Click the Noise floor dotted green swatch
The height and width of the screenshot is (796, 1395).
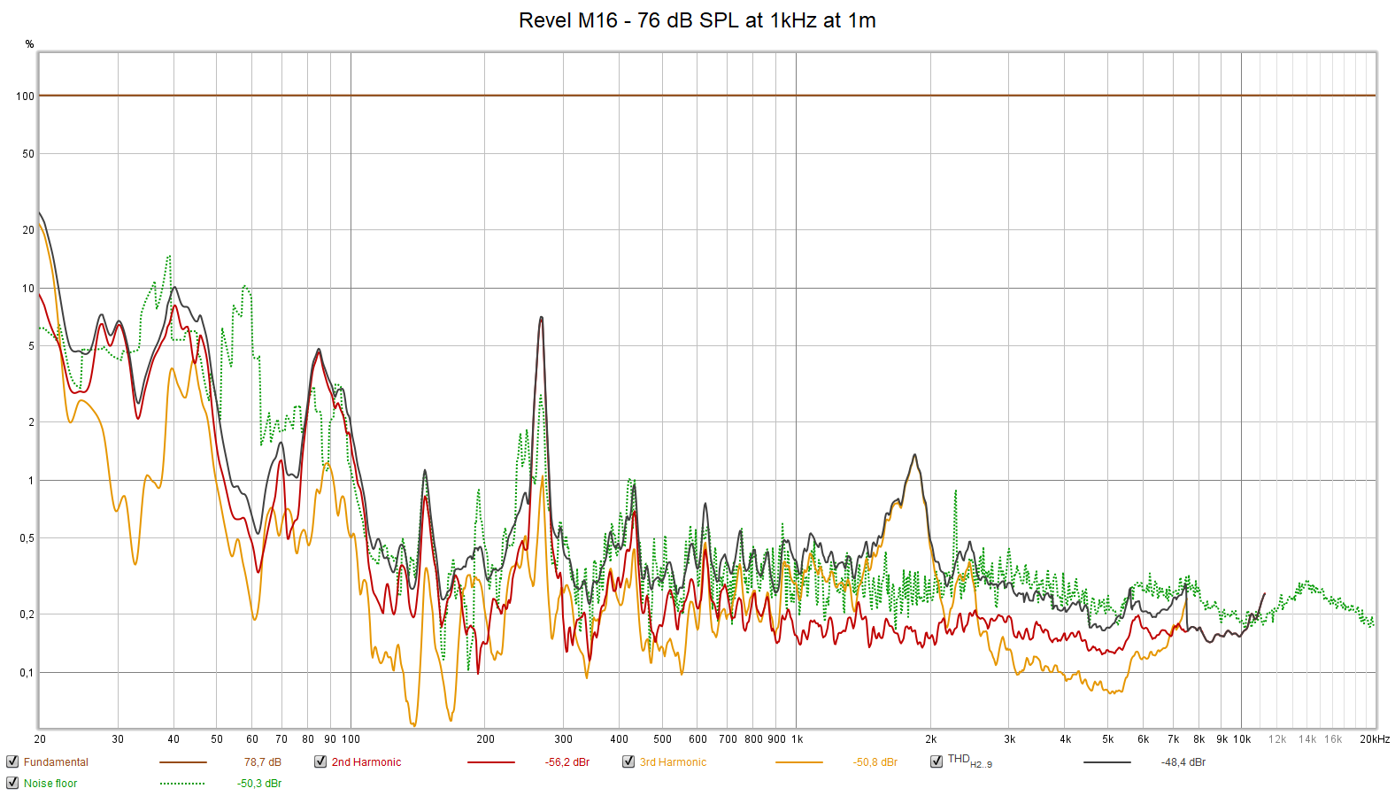click(x=182, y=784)
